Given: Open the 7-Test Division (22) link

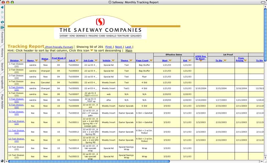Looking at the screenshot, I should [x=16, y=100].
